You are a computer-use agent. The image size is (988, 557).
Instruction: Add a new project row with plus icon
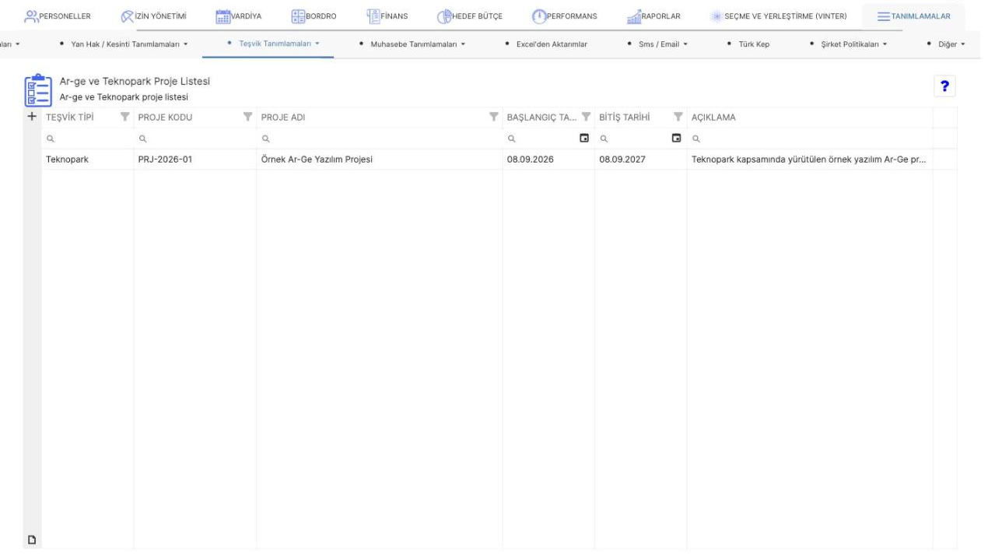(32, 117)
